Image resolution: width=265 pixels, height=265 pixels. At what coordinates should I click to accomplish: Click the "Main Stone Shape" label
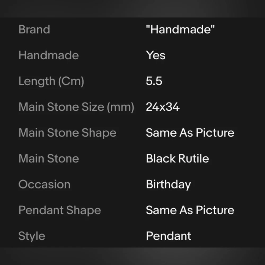[67, 133]
